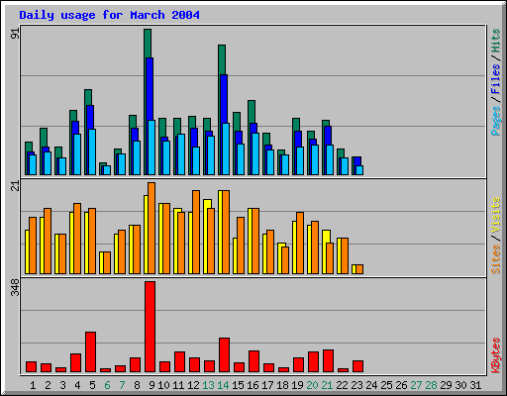Screen dimensions: 507x396
Task: Click the 'Pages' legend label
Action: tap(495, 121)
